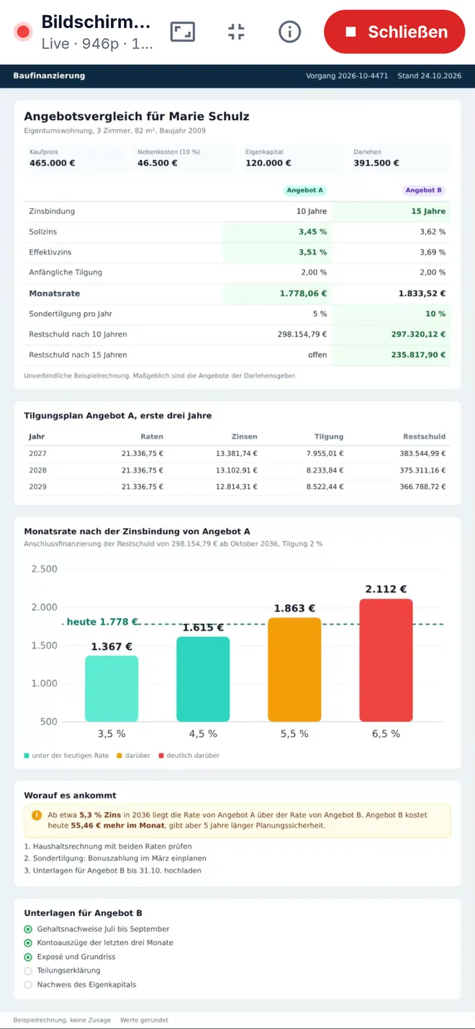Click the orange 5,5 % bar
This screenshot has width=475, height=1029.
tap(294, 669)
